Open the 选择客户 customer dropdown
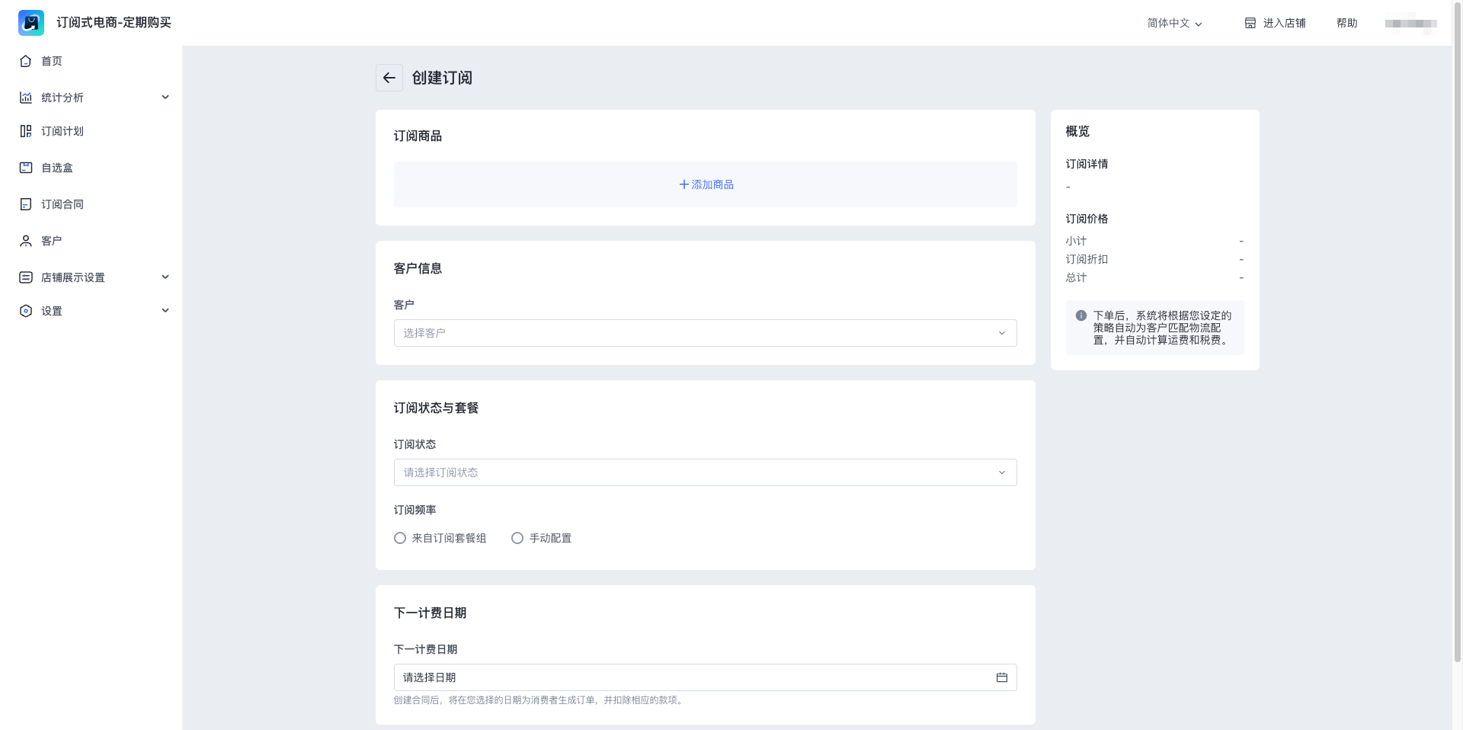This screenshot has height=730, width=1463. click(705, 333)
